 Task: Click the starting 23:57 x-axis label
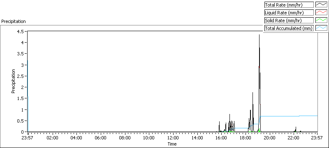pyautogui.click(x=28, y=138)
